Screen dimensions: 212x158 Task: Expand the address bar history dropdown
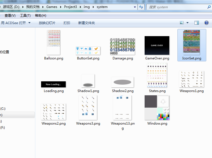(x=135, y=7)
